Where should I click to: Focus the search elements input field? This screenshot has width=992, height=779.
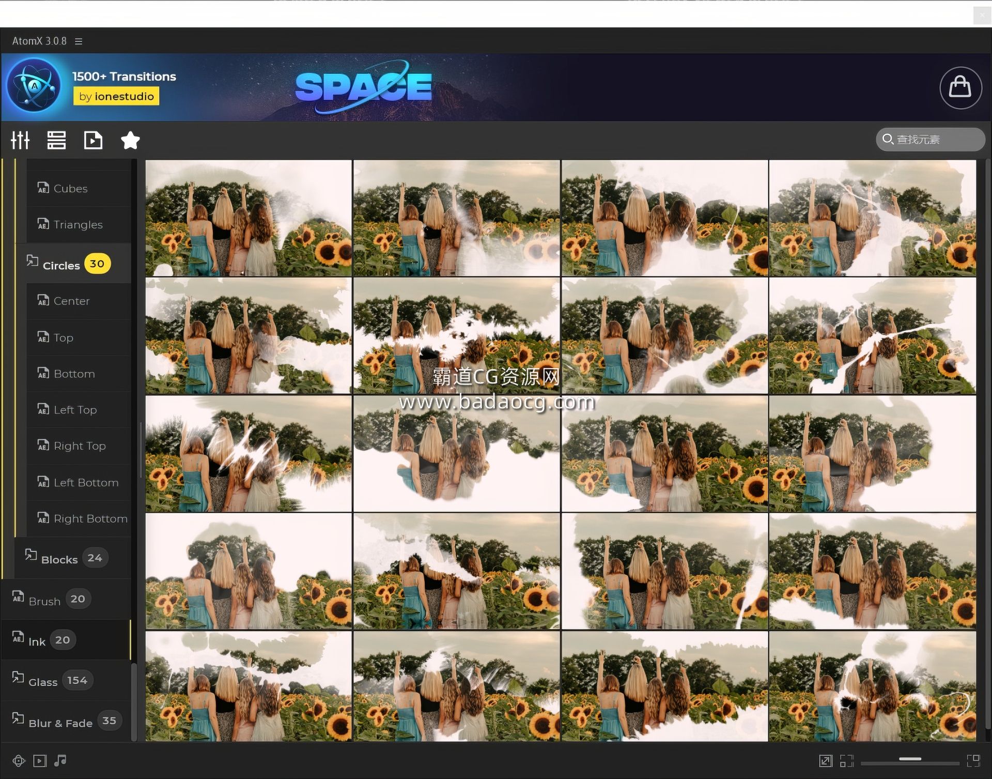[x=930, y=139]
